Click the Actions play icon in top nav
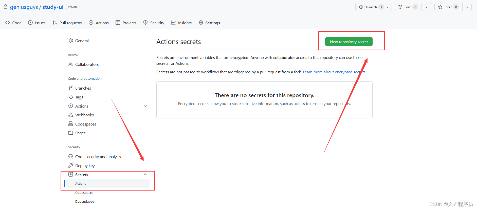The width and height of the screenshot is (477, 209). click(91, 23)
